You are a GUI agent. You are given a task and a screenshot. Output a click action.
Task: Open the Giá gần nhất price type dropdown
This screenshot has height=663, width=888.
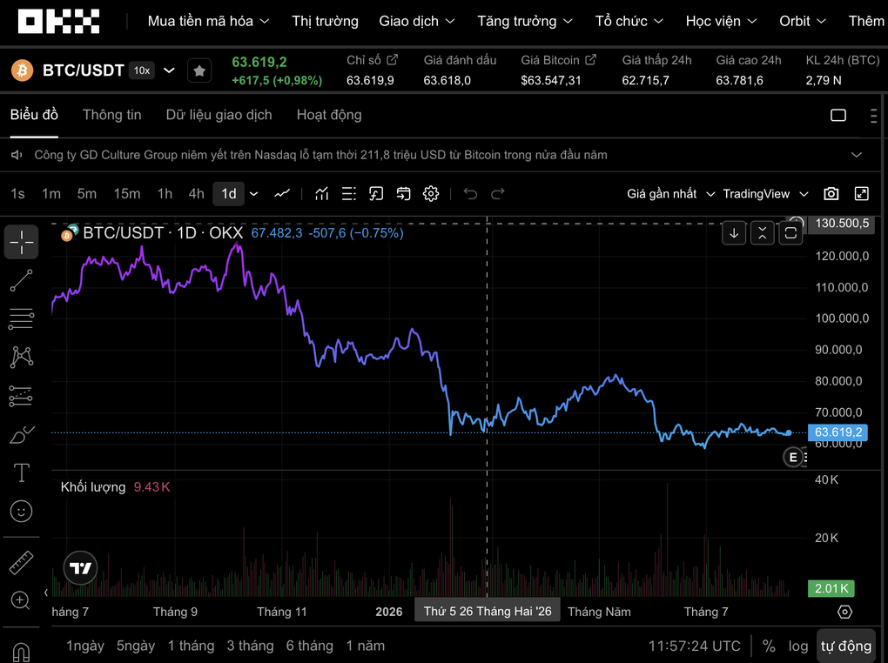coord(670,194)
